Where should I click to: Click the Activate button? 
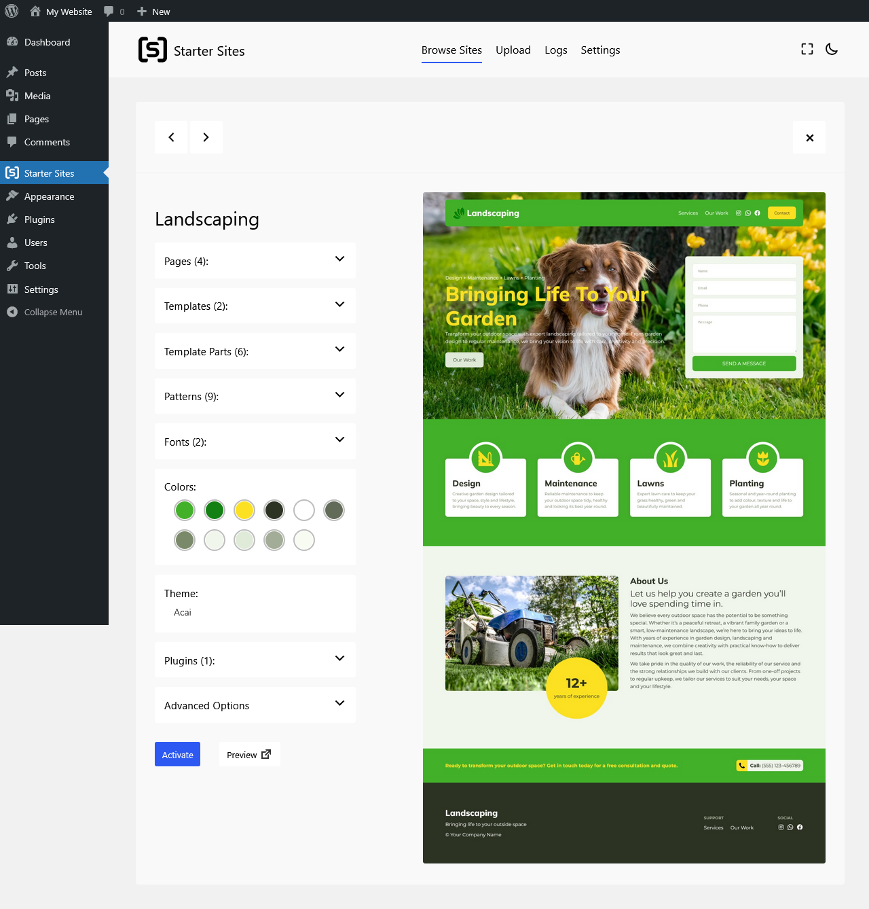click(177, 754)
